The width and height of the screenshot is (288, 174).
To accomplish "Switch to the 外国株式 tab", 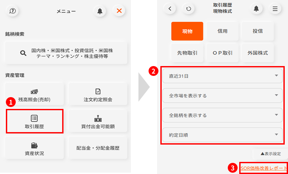I will pyautogui.click(x=258, y=53).
